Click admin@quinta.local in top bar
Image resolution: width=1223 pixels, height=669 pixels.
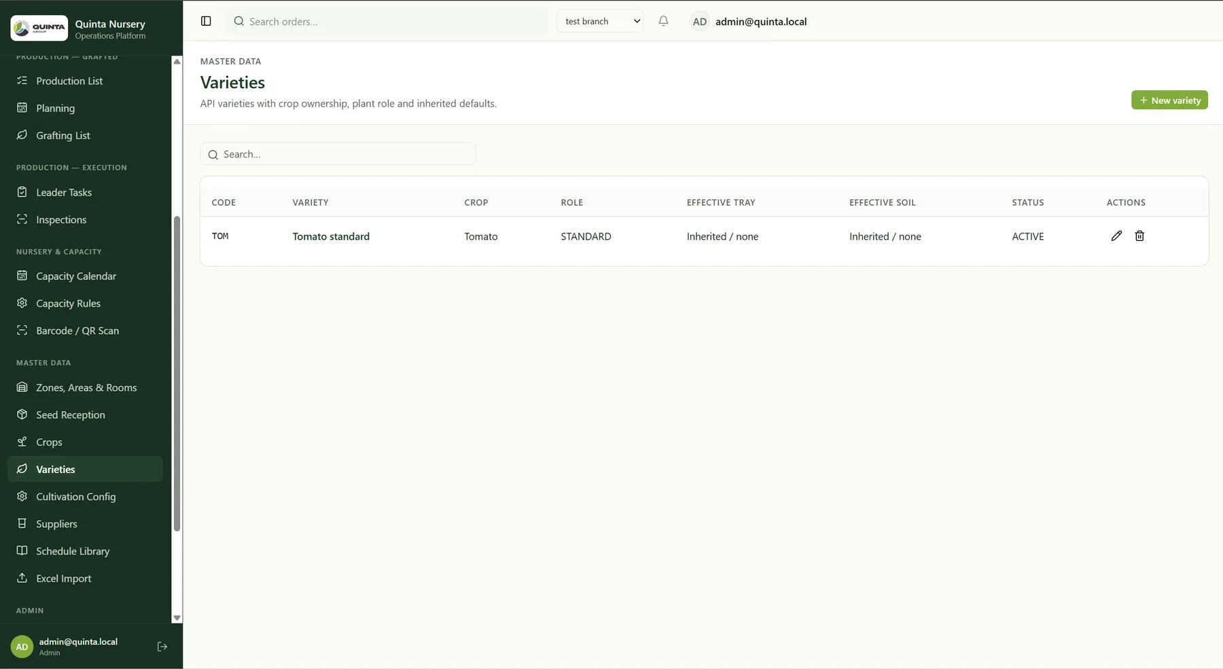[761, 22]
